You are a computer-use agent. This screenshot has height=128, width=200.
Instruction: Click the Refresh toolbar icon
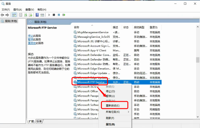pos(26,15)
